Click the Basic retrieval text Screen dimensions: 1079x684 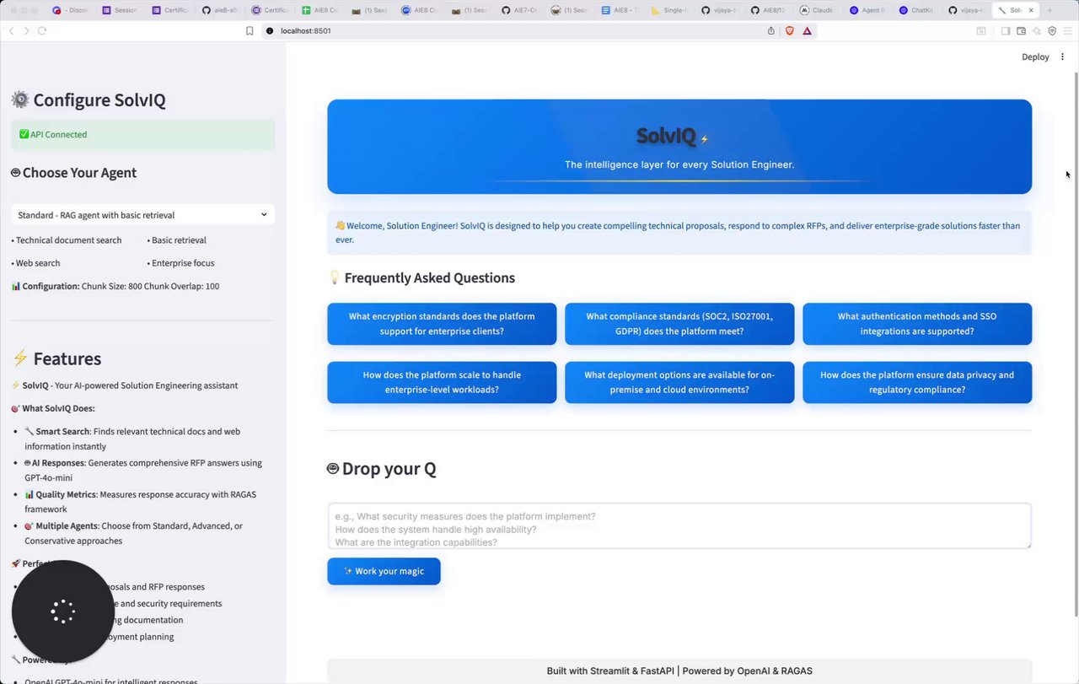(x=177, y=240)
